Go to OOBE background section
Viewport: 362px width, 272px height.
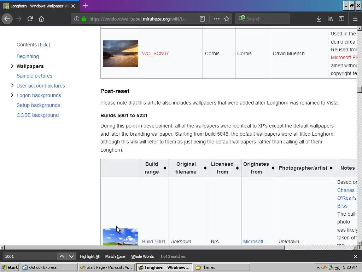pyautogui.click(x=37, y=115)
